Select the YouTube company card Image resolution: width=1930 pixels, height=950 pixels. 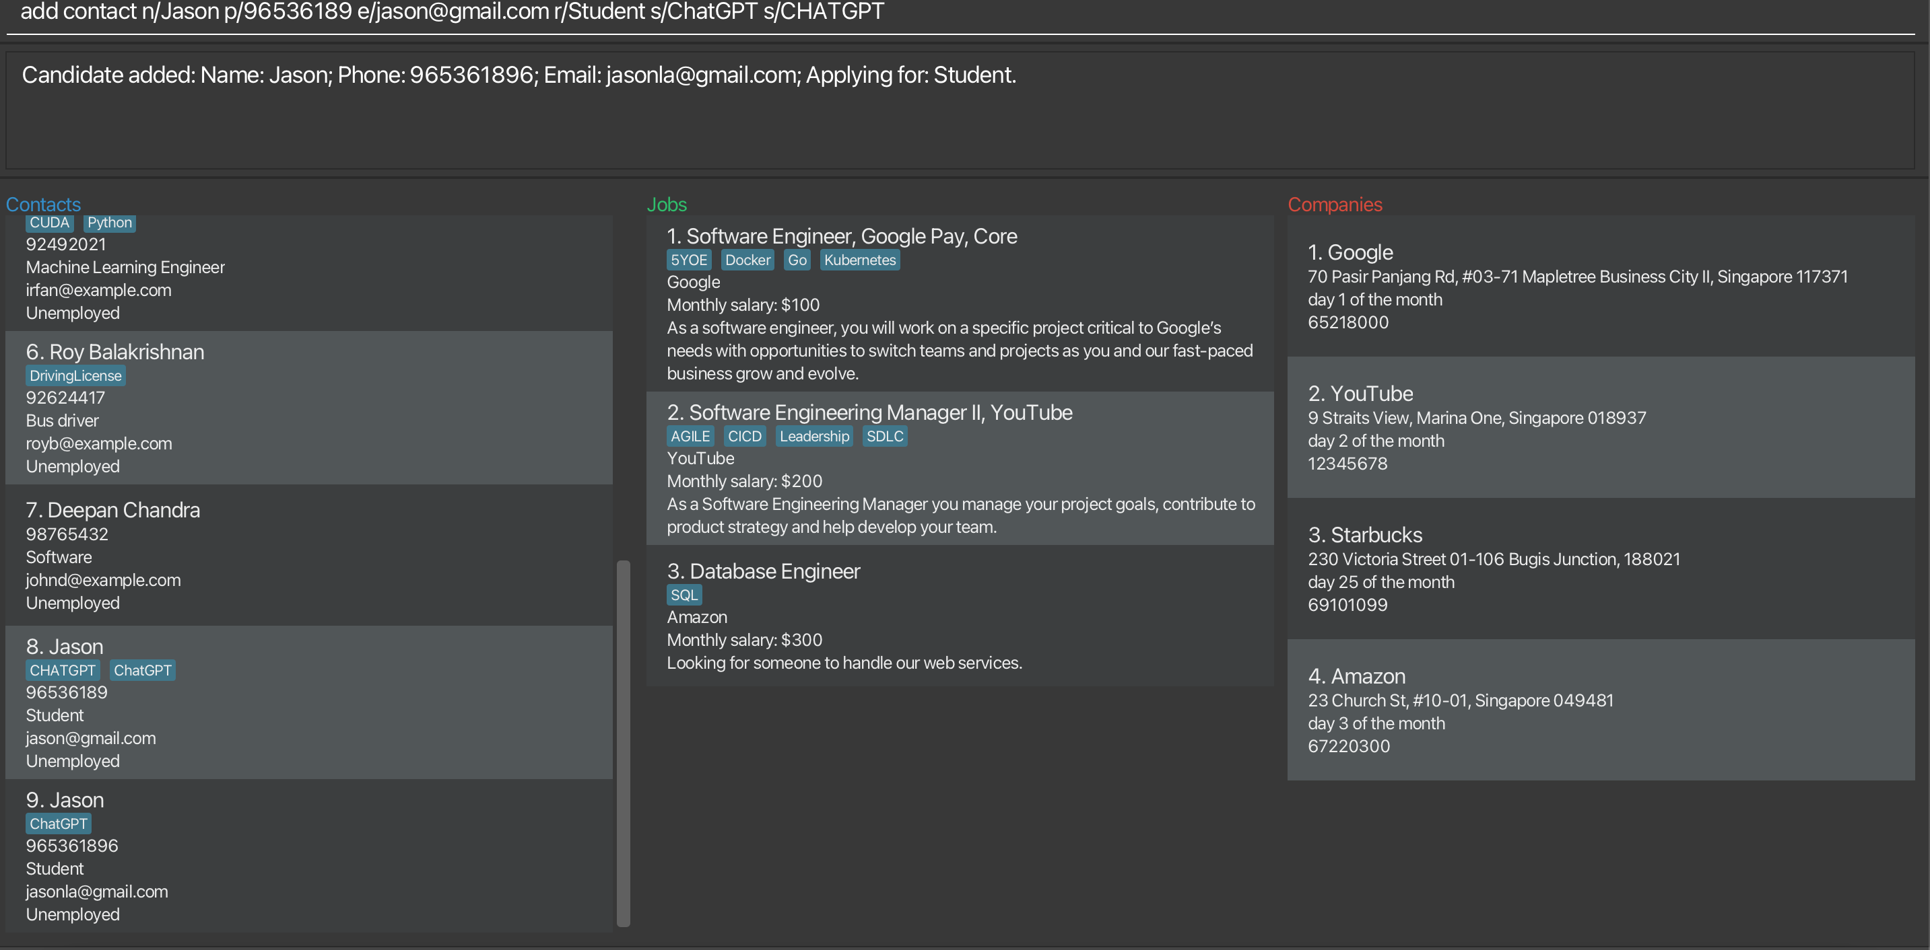click(1600, 427)
